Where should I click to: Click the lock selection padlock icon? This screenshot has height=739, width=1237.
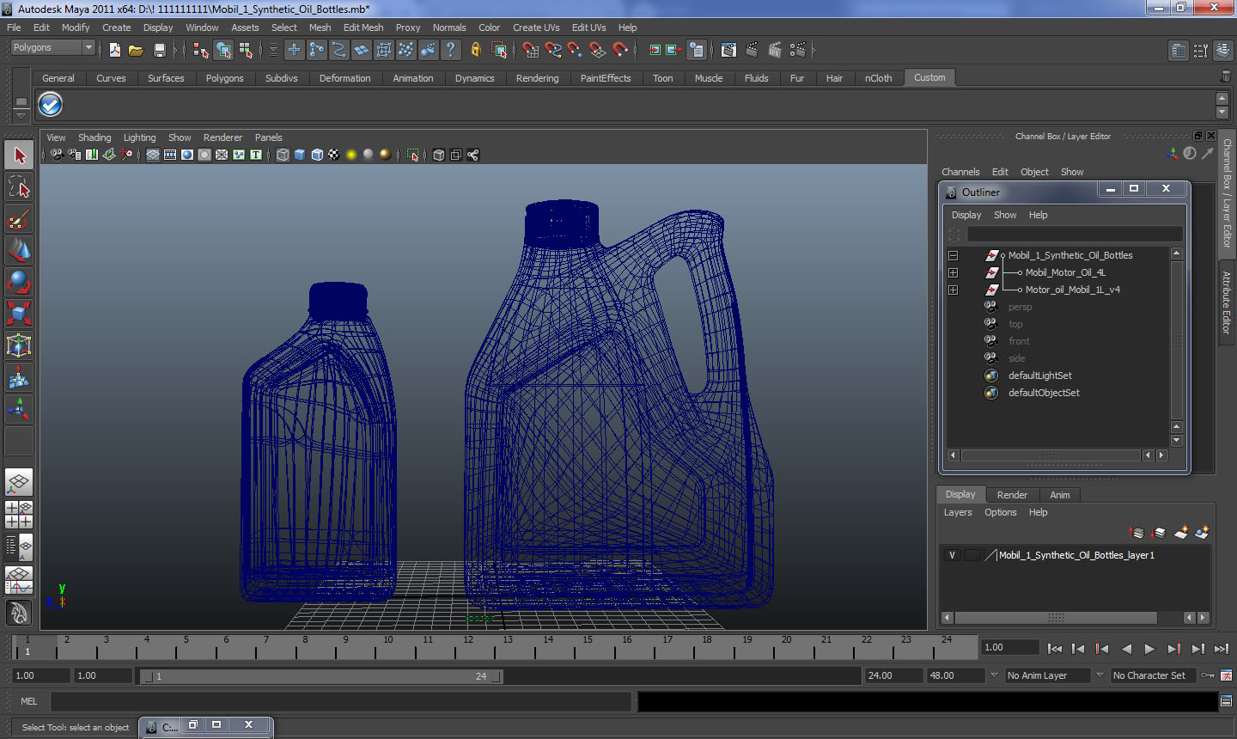475,50
